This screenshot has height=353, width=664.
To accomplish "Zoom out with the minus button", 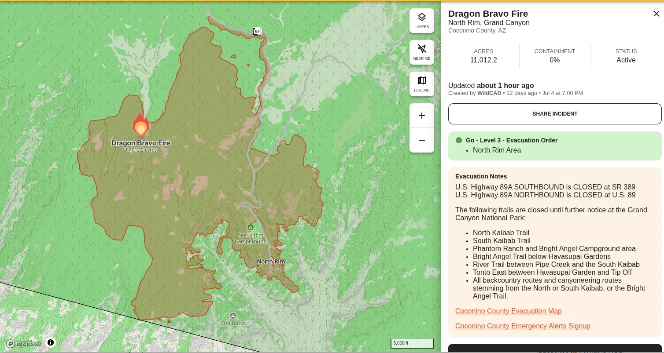I will click(422, 140).
